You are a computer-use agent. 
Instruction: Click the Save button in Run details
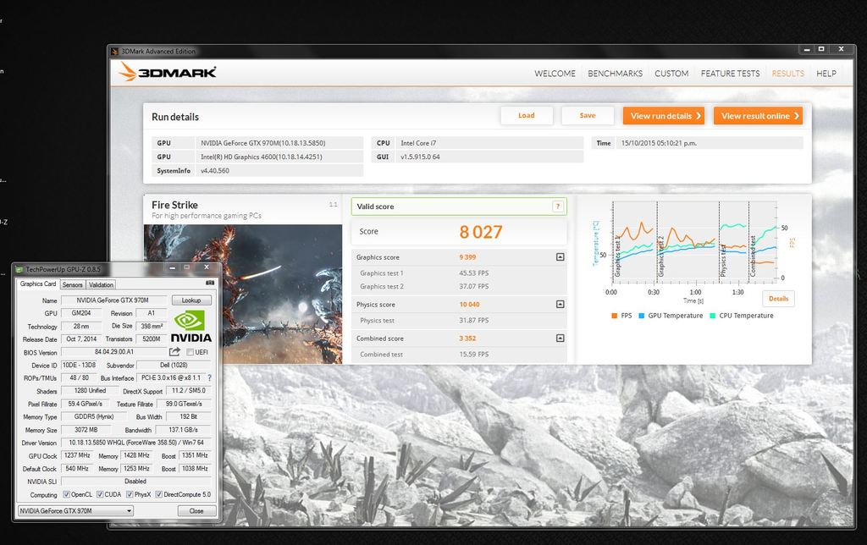click(588, 116)
